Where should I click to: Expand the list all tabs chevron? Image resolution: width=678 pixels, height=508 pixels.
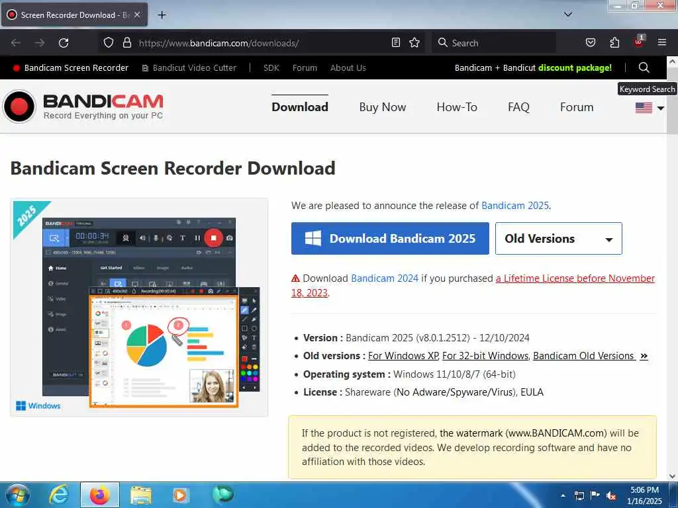click(567, 15)
